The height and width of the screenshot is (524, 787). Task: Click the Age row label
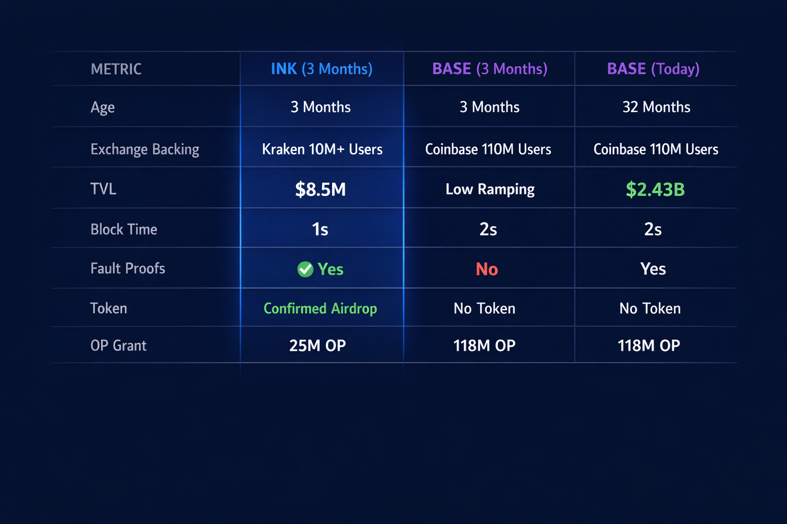(102, 107)
